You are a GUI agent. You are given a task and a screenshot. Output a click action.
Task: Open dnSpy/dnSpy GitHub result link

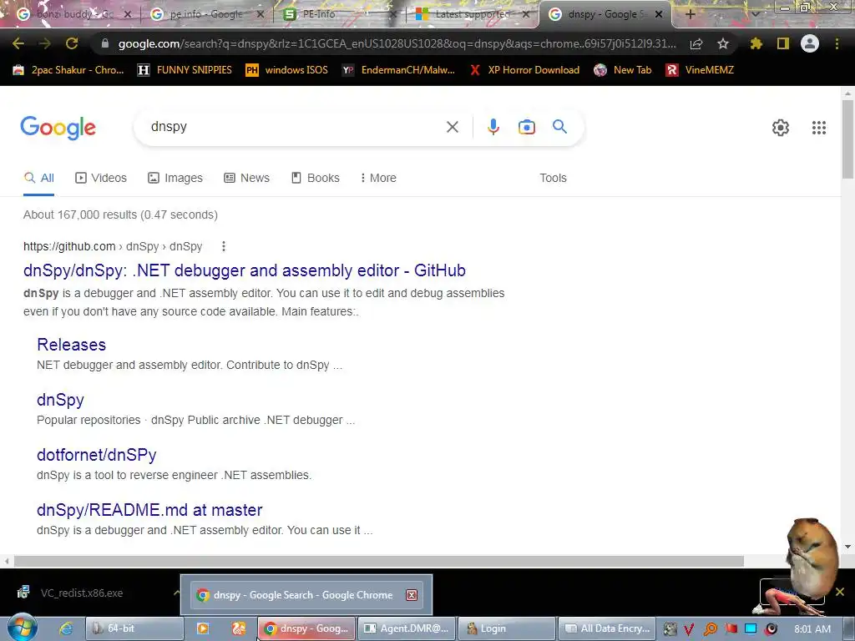[245, 270]
